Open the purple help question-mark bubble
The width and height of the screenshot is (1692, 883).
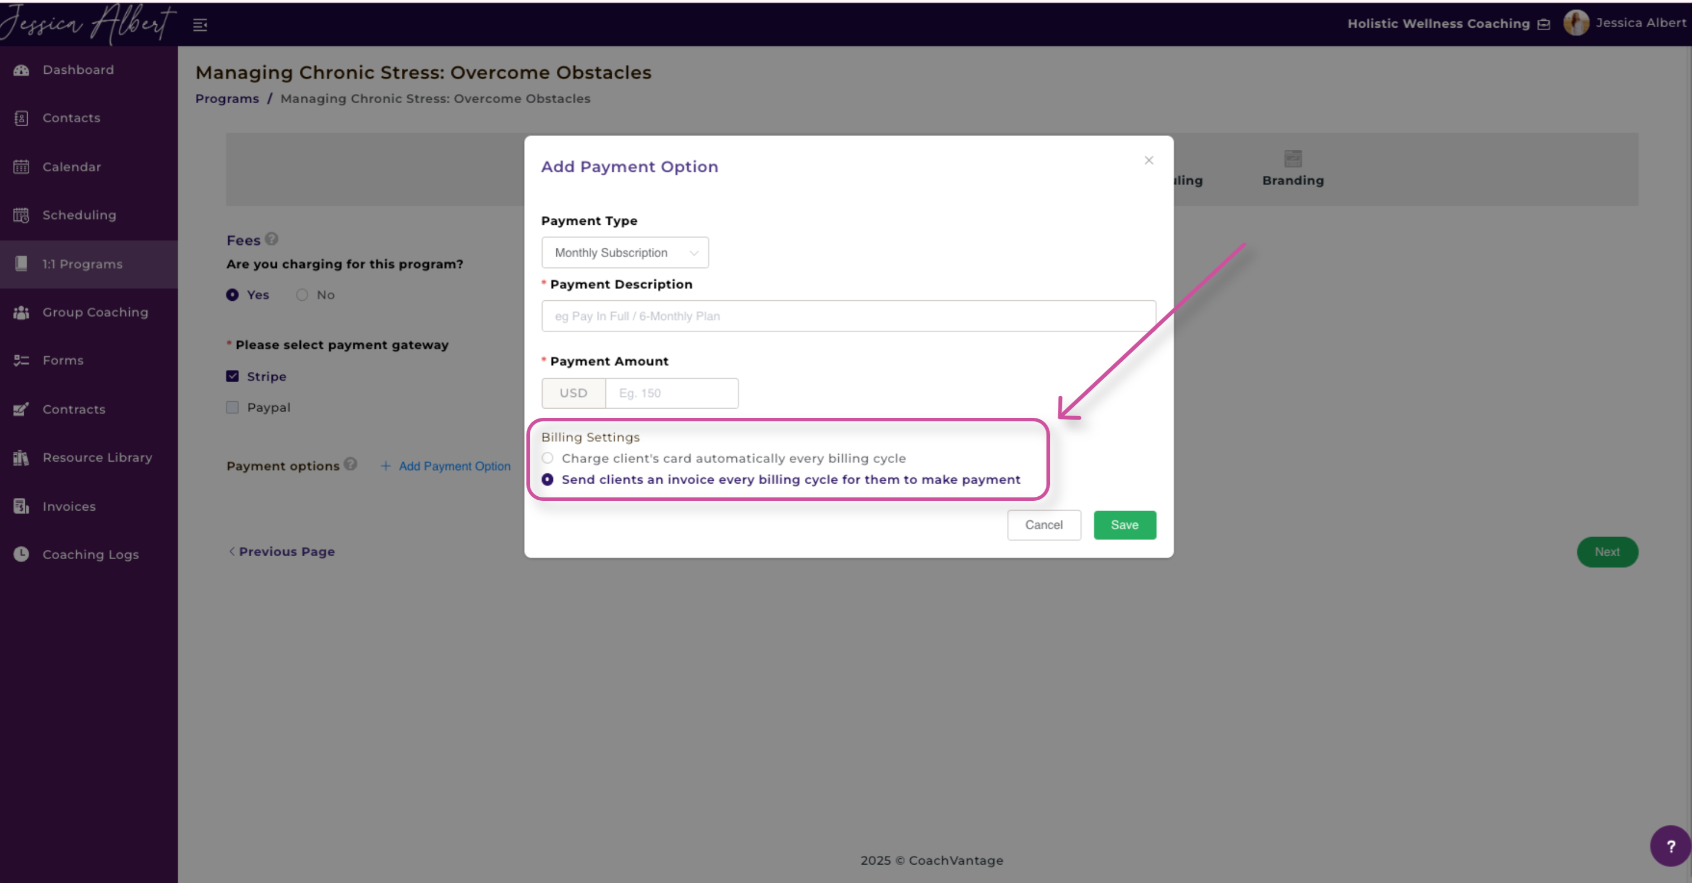coord(1670,846)
